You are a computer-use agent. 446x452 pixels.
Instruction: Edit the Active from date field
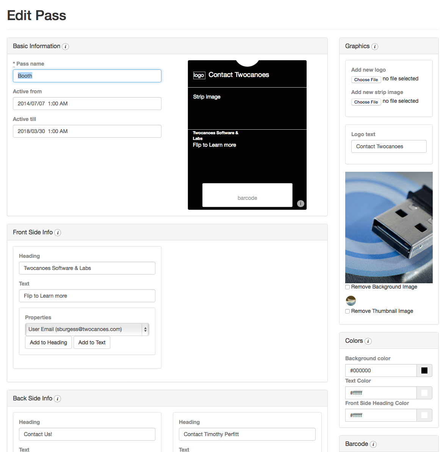coord(87,104)
